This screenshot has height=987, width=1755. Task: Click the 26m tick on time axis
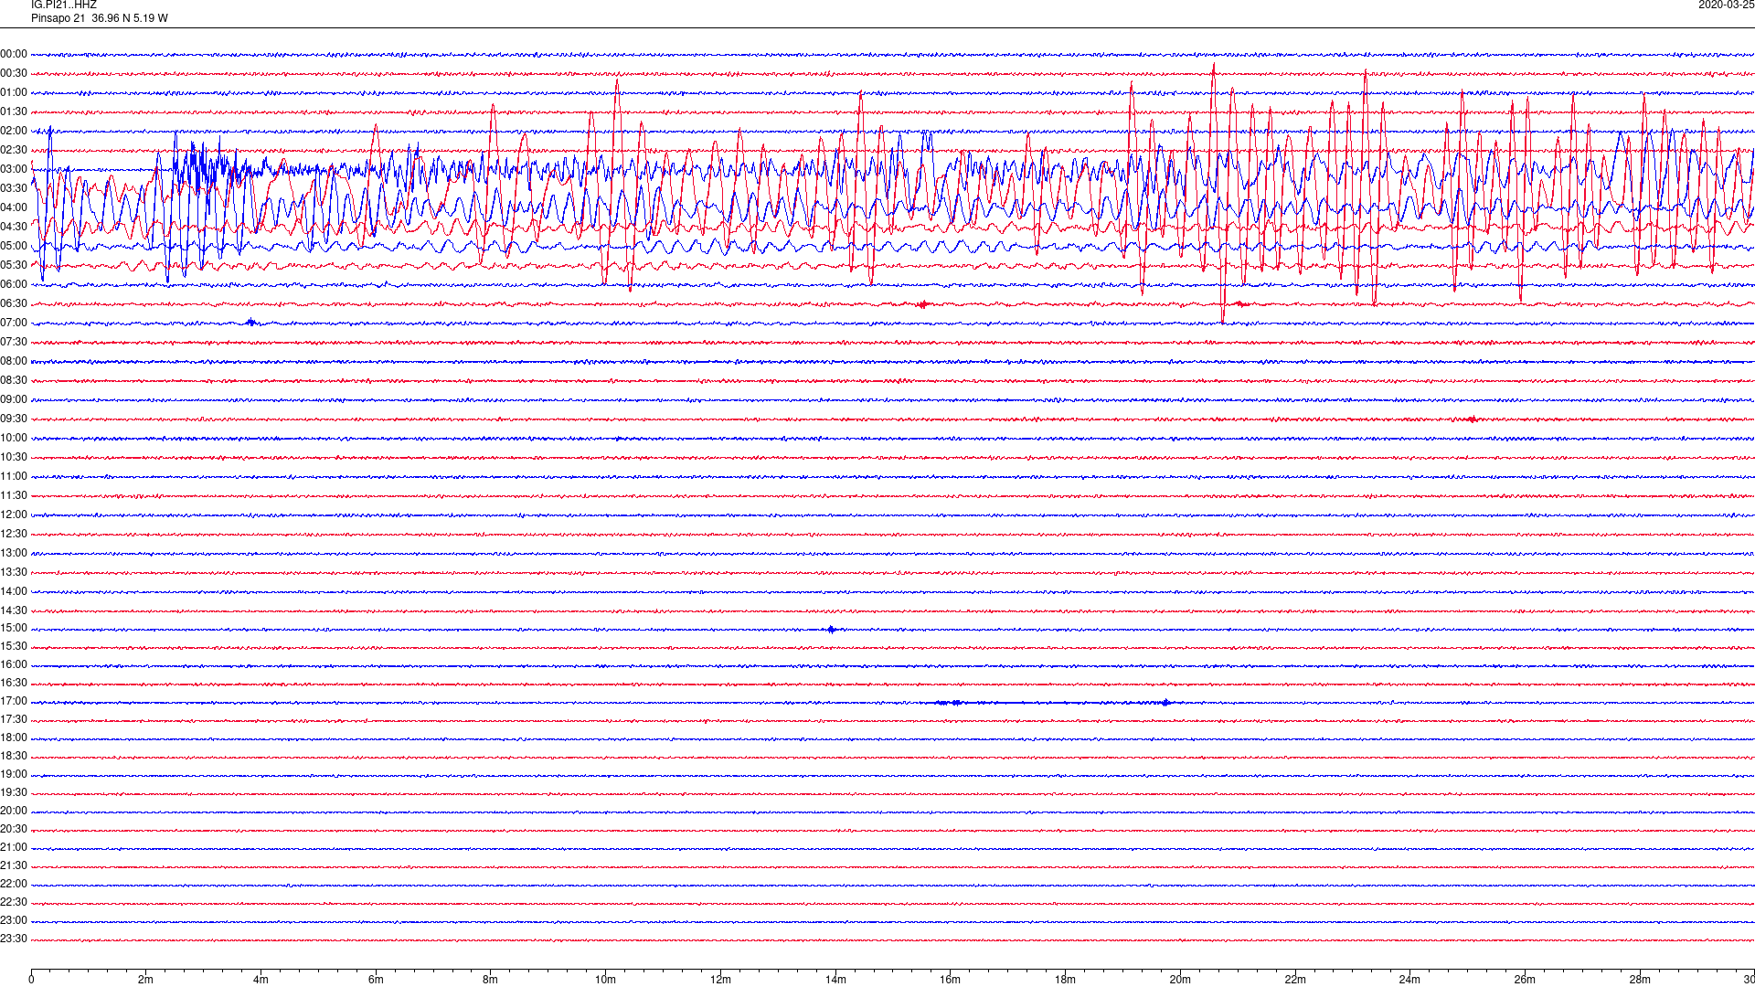click(1525, 980)
